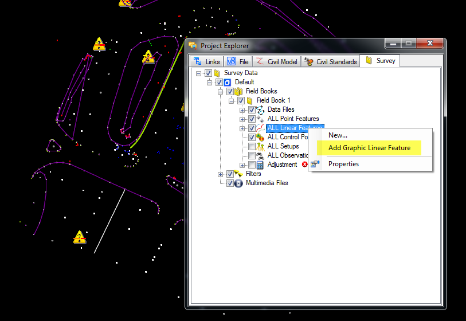The width and height of the screenshot is (466, 321).
Task: Click the Survey Data folder icon
Action: click(217, 73)
